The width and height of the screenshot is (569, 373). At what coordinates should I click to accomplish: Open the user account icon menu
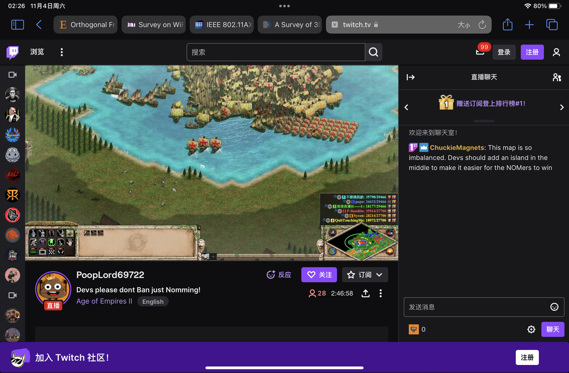[x=556, y=52]
